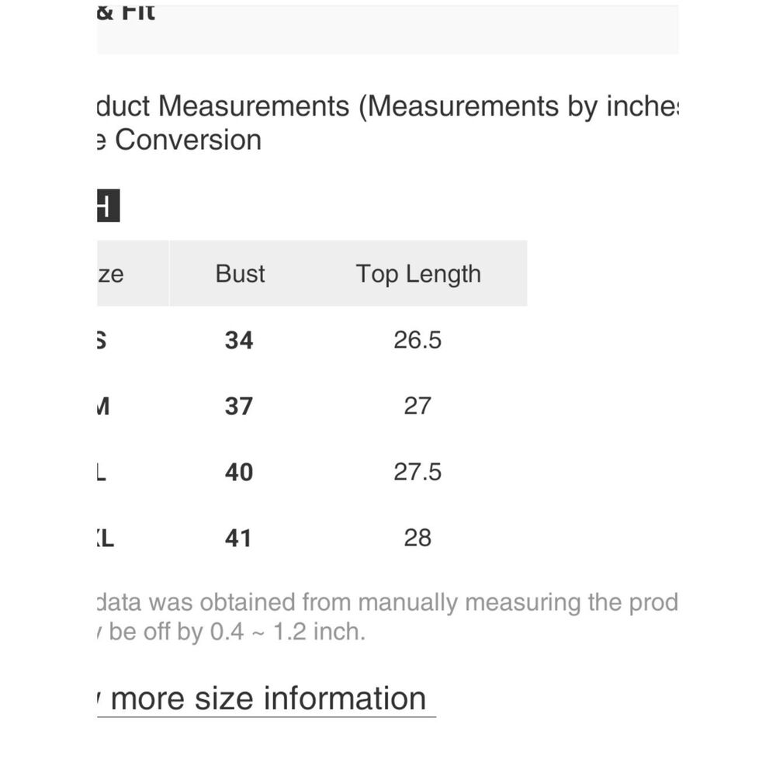Click the Top Length column header

(418, 273)
